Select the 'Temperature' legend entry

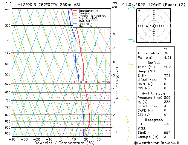click(88, 11)
